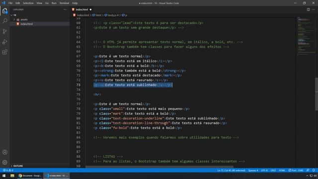Screen dimensions: 318x179
Task: Expand the OUTLINE section
Action: point(18,166)
